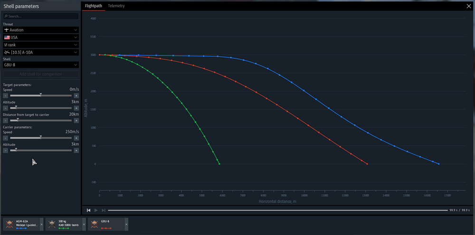Decrease carrier speed with minus button

(x=5, y=138)
